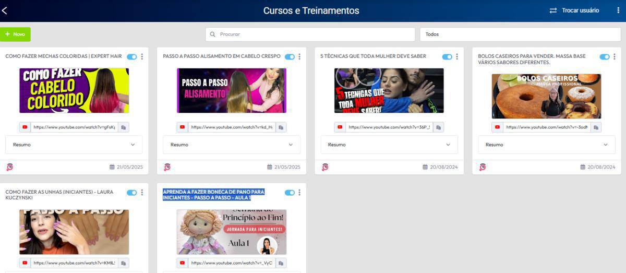Open options menu for 5 Técnicas card
Image resolution: width=626 pixels, height=273 pixels.
457,56
